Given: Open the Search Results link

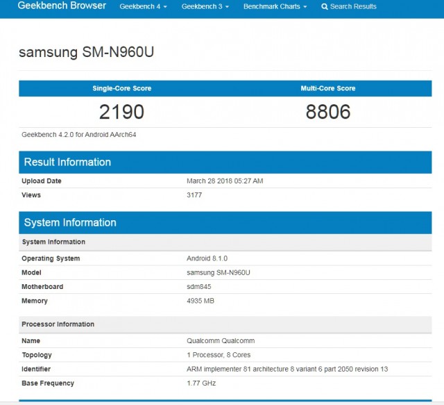Looking at the screenshot, I should 353,7.
